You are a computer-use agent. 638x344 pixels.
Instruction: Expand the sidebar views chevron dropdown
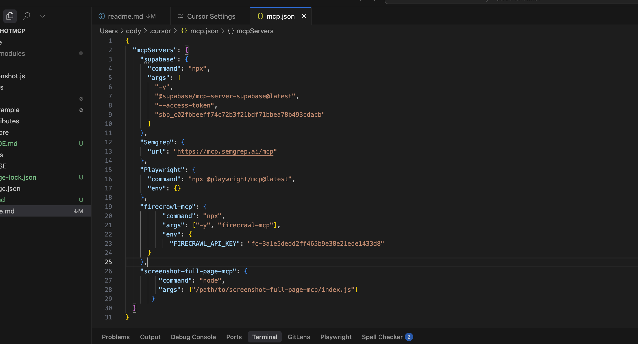(43, 16)
